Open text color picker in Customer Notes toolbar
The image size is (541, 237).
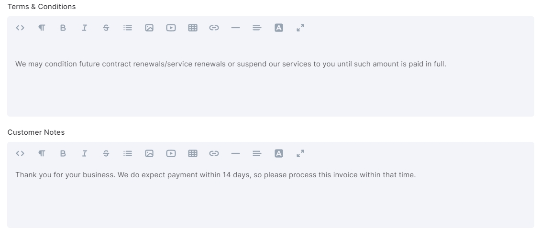pyautogui.click(x=279, y=154)
